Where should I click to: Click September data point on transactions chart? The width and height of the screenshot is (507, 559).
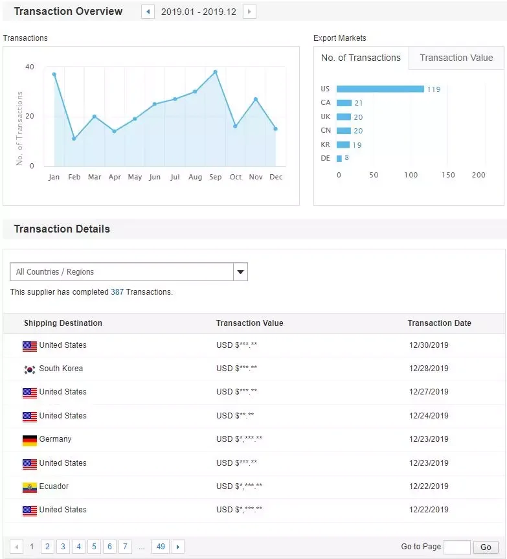coord(215,72)
